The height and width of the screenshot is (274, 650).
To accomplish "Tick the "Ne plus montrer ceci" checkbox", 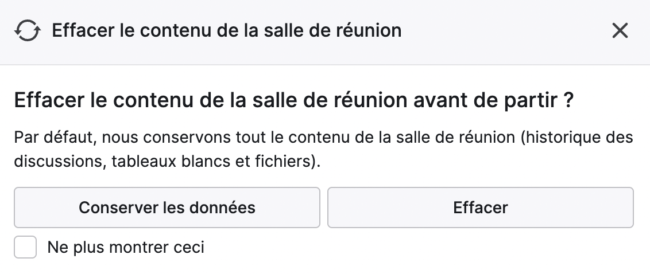I will pyautogui.click(x=25, y=247).
